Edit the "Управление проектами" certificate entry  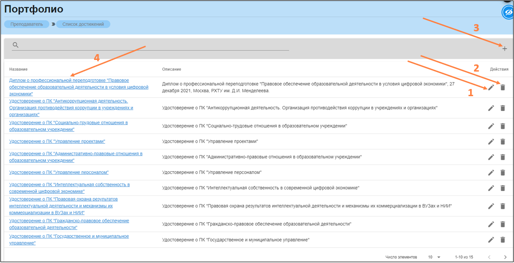[491, 141]
